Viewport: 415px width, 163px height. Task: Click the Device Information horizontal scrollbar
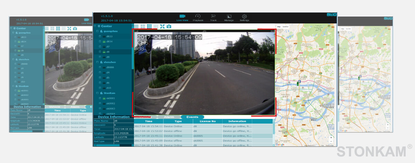tap(108, 145)
